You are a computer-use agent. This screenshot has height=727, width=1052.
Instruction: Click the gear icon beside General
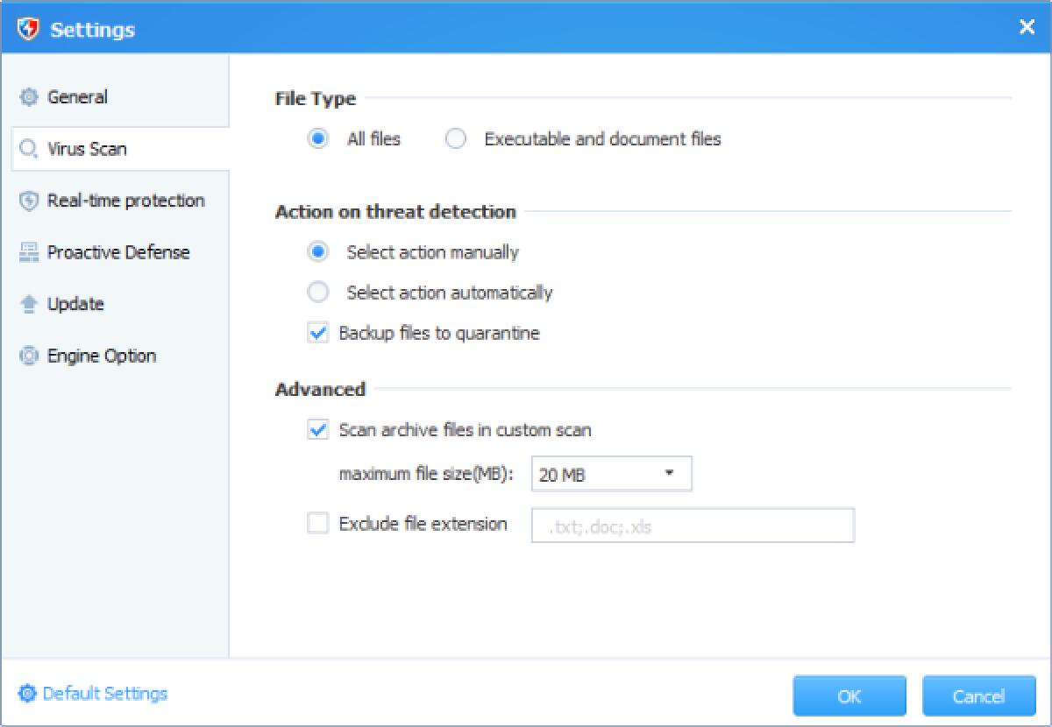(x=29, y=97)
